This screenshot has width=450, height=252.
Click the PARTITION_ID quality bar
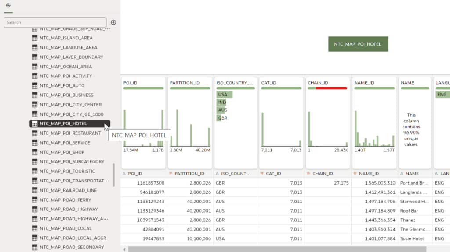point(190,88)
